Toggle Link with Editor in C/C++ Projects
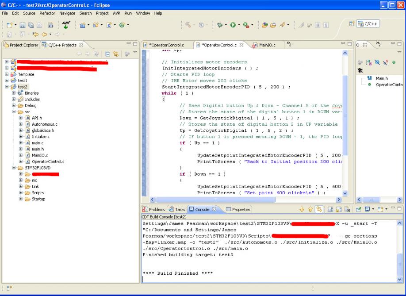The height and width of the screenshot is (296, 406). coord(116,54)
